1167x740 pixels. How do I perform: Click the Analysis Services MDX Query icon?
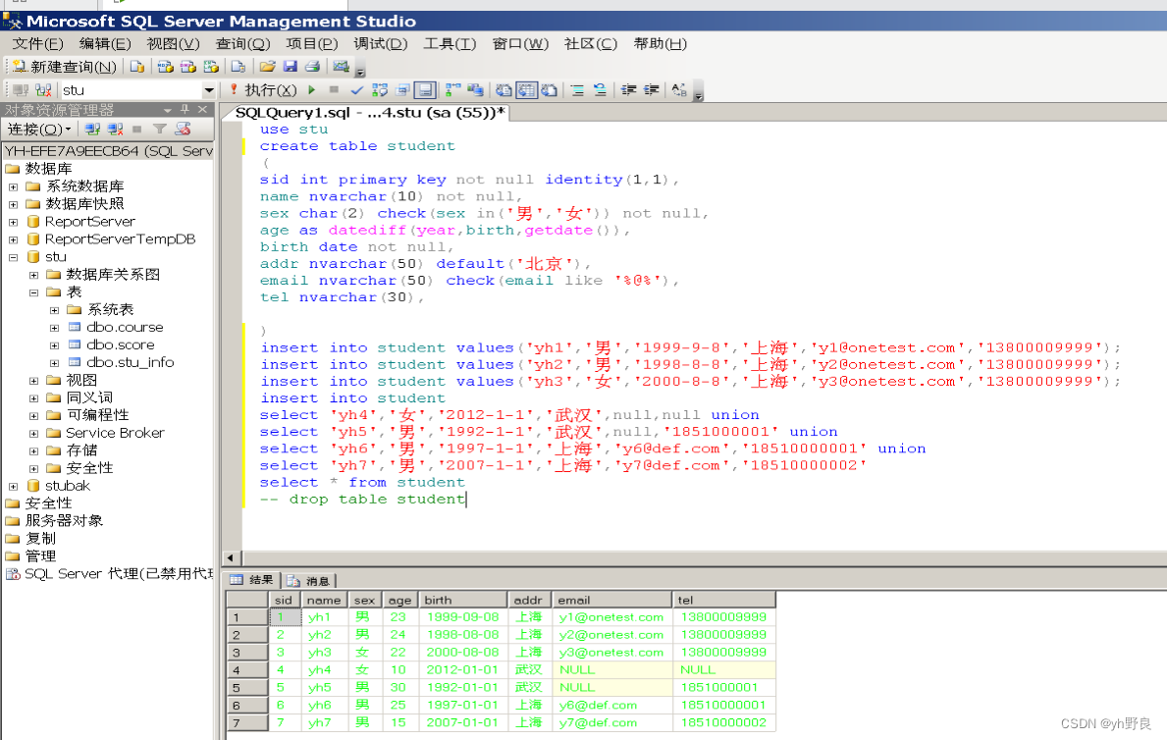coord(165,67)
